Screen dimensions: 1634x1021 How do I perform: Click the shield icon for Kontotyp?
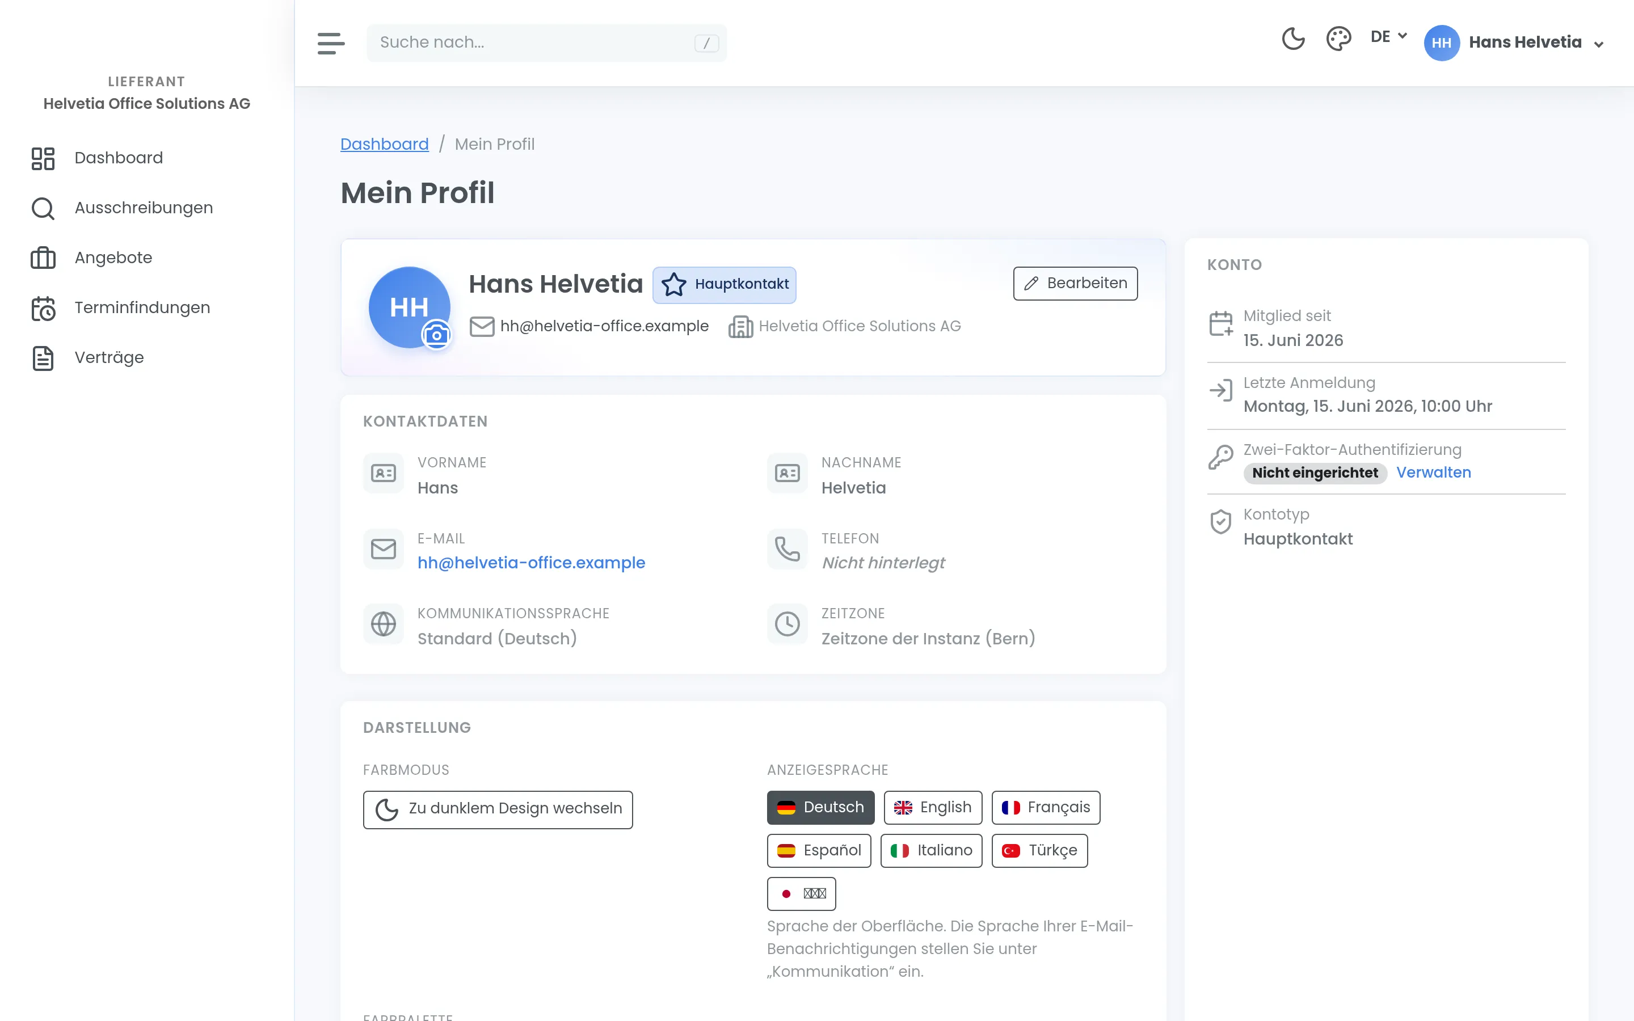pyautogui.click(x=1221, y=522)
